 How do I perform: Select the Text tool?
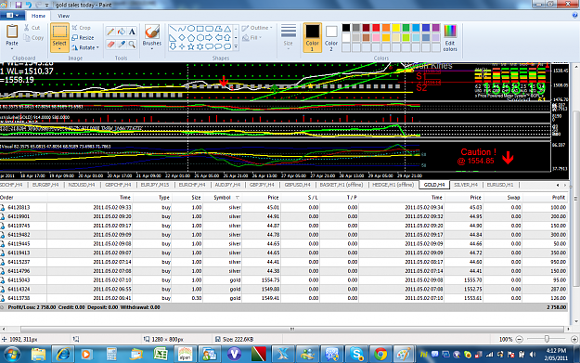tap(132, 32)
